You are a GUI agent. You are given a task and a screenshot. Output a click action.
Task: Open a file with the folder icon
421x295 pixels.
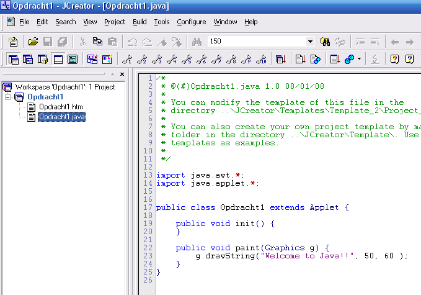[33, 42]
